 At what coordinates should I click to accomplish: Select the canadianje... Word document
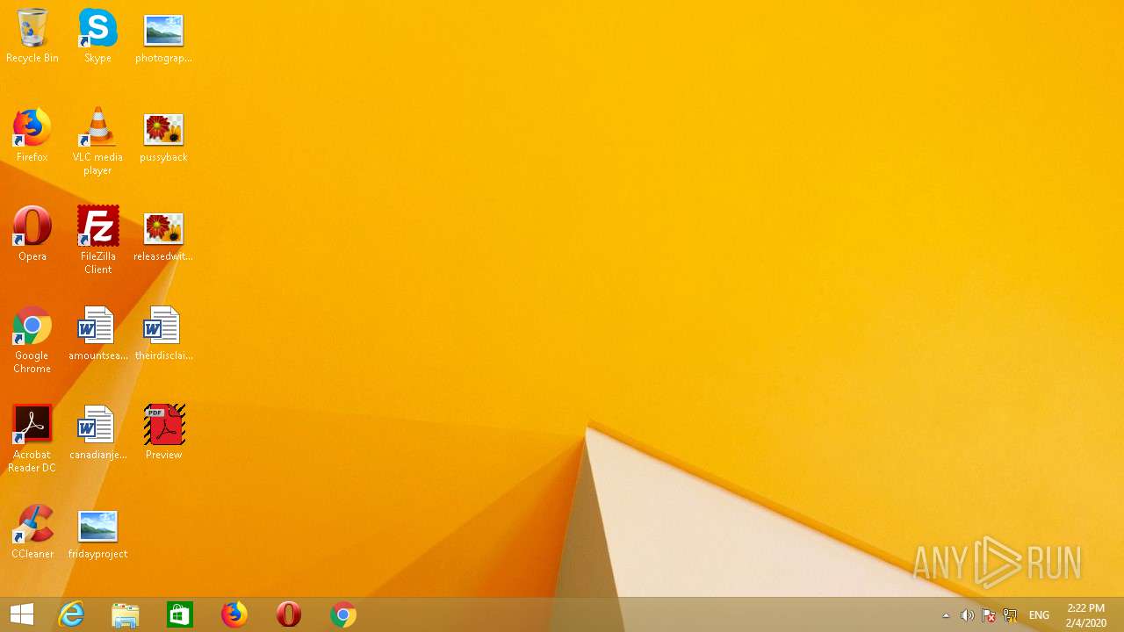(97, 432)
